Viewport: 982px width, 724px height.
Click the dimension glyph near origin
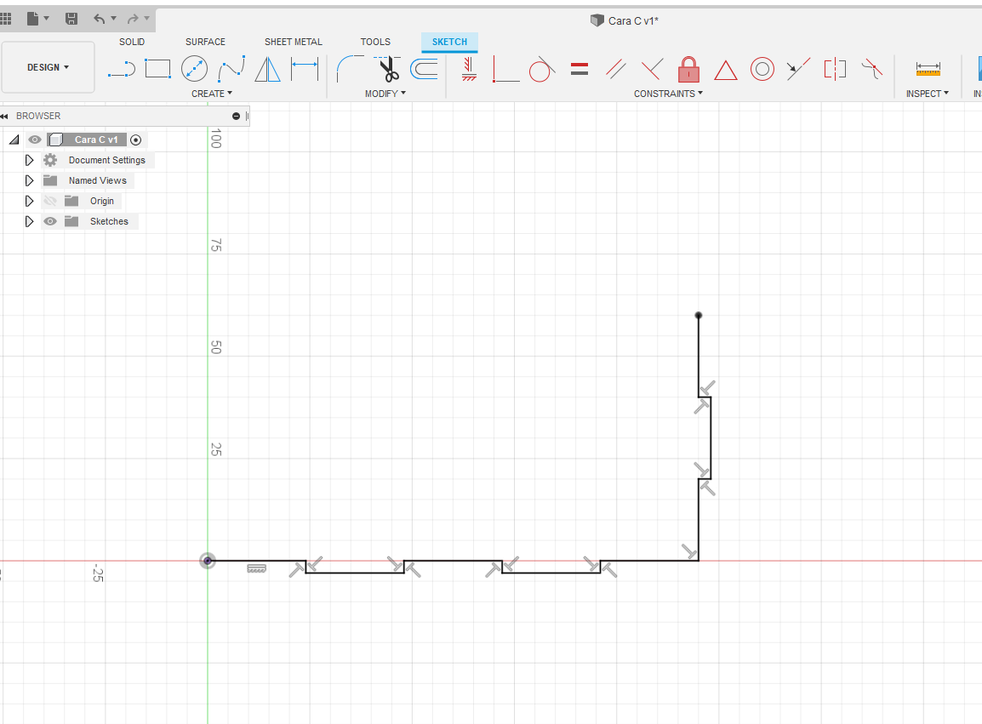(257, 568)
